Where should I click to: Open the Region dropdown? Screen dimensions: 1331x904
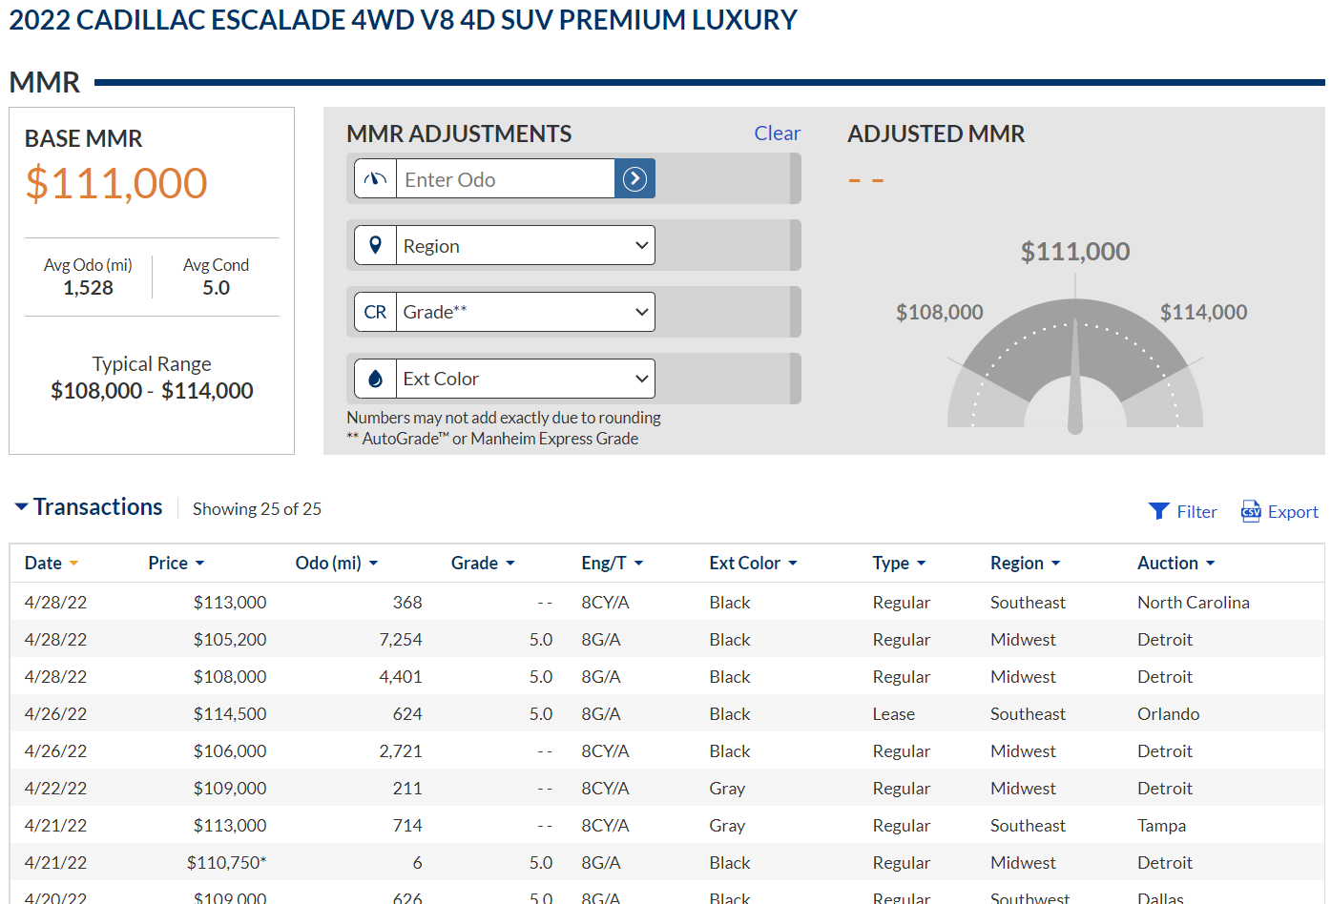point(525,245)
